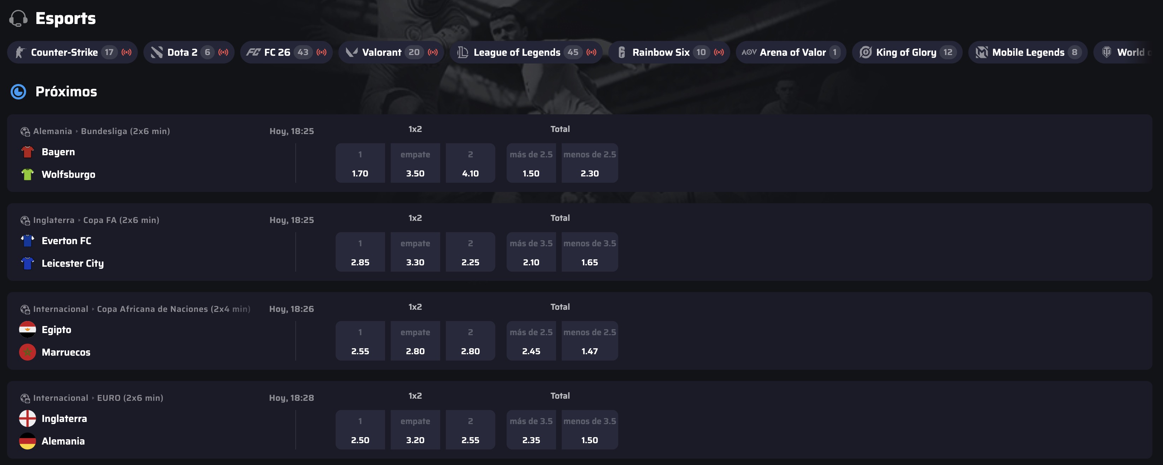Viewport: 1163px width, 465px height.
Task: Click the League of Legends logo icon
Action: [463, 52]
